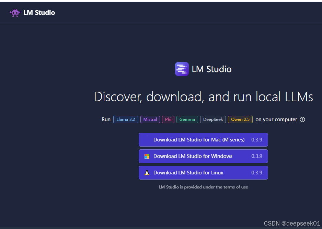Select the Llama 3.2 model tag
Image resolution: width=322 pixels, height=229 pixels.
click(126, 119)
